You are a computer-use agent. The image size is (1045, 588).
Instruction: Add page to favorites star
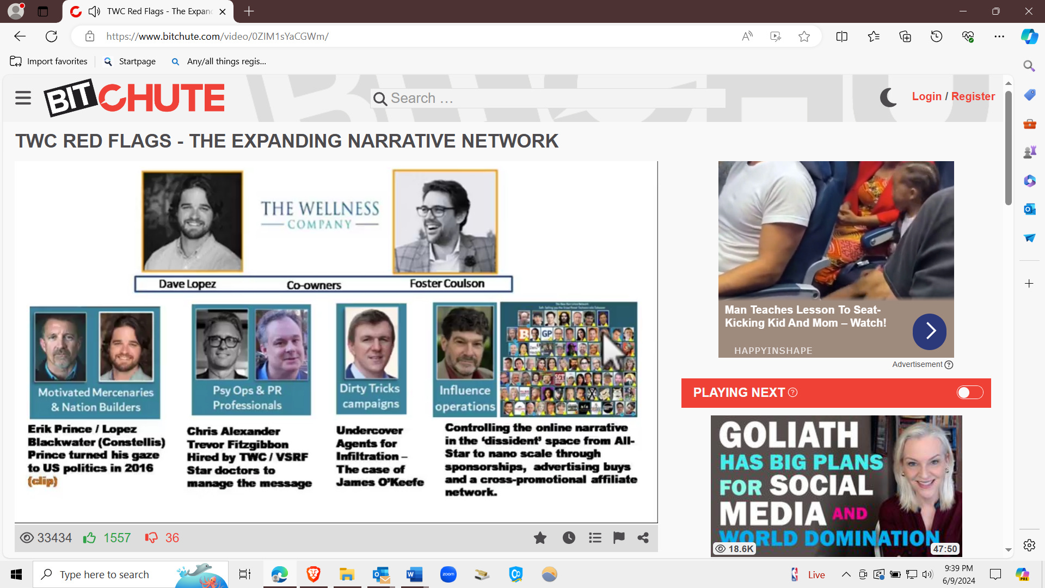tap(804, 36)
